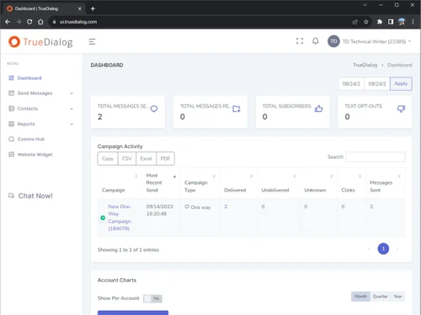Click the Dashboard breadcrumb

[400, 65]
